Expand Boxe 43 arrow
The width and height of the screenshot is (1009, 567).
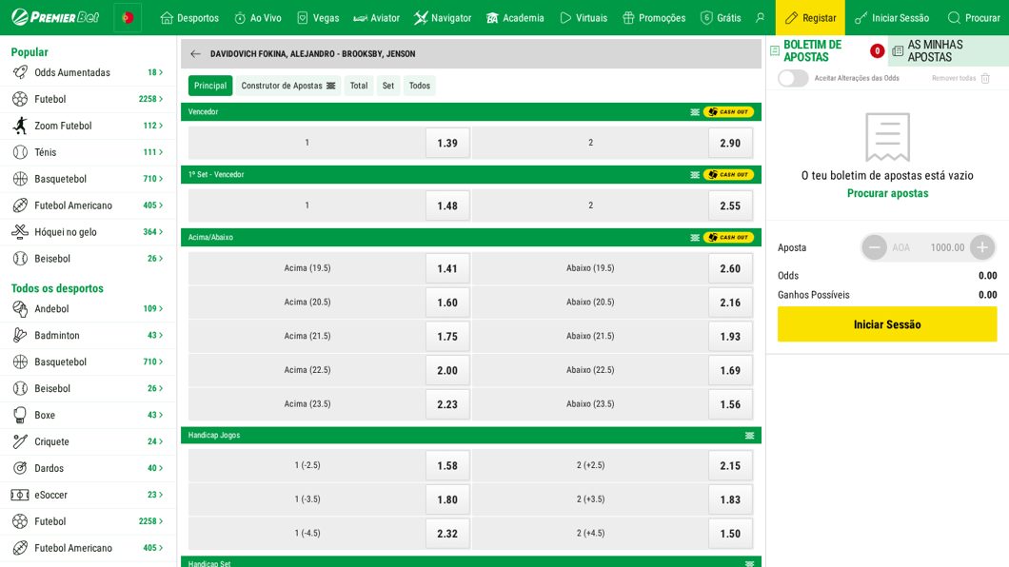tap(161, 416)
